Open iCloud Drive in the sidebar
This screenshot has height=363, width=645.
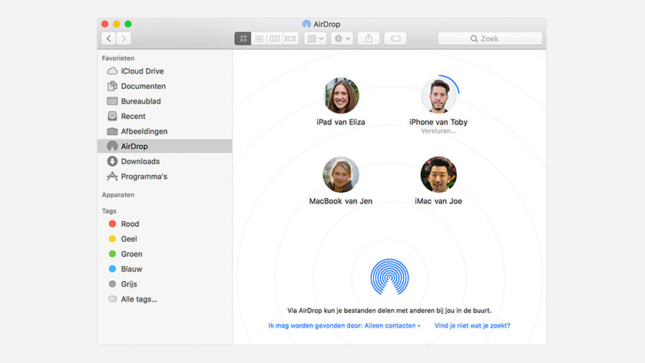point(141,71)
